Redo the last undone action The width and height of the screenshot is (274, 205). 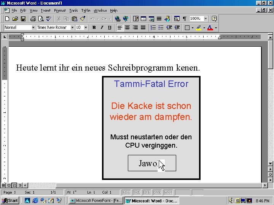coord(104,19)
